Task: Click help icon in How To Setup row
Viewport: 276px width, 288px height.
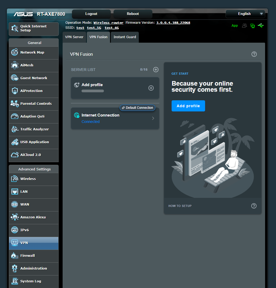Action: click(254, 206)
